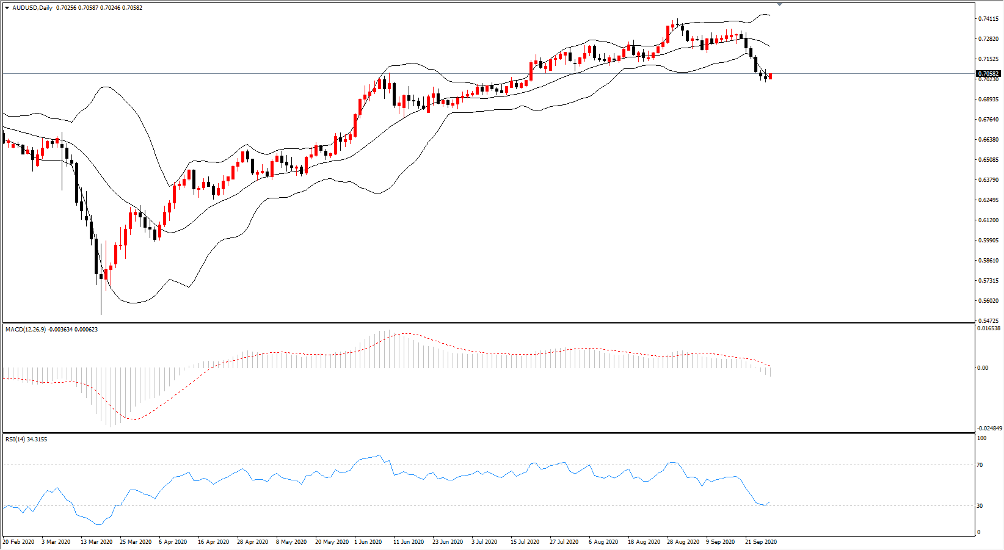Click the chart shift triangle marker
The height and width of the screenshot is (550, 1004).
point(779,4)
